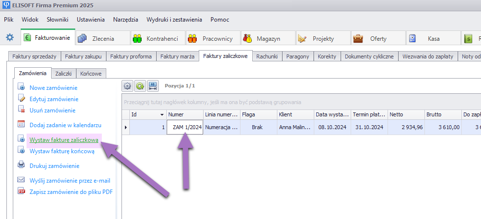
Task: Click the pencil icon beside Edytuj zamówienie
Action: coord(21,98)
